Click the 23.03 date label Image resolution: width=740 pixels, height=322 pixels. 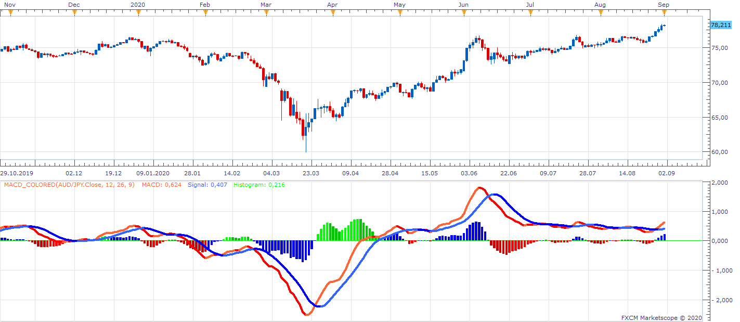(311, 174)
